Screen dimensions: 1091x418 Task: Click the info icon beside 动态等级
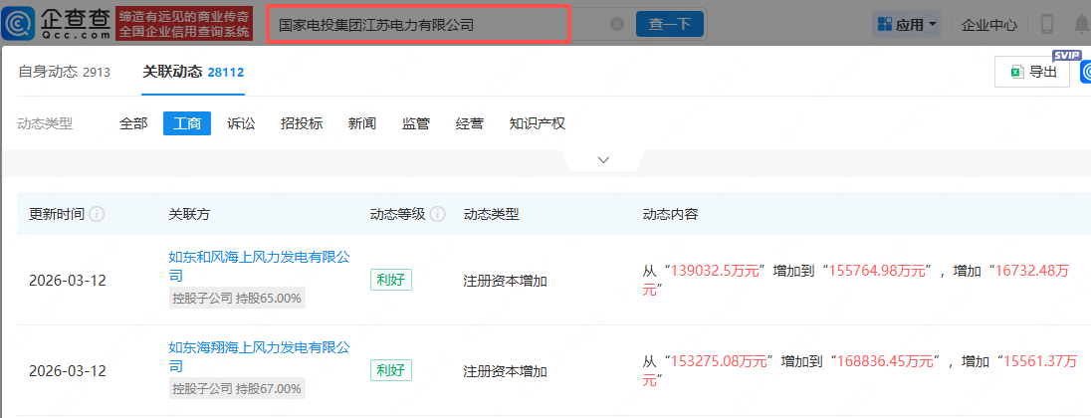pos(438,214)
